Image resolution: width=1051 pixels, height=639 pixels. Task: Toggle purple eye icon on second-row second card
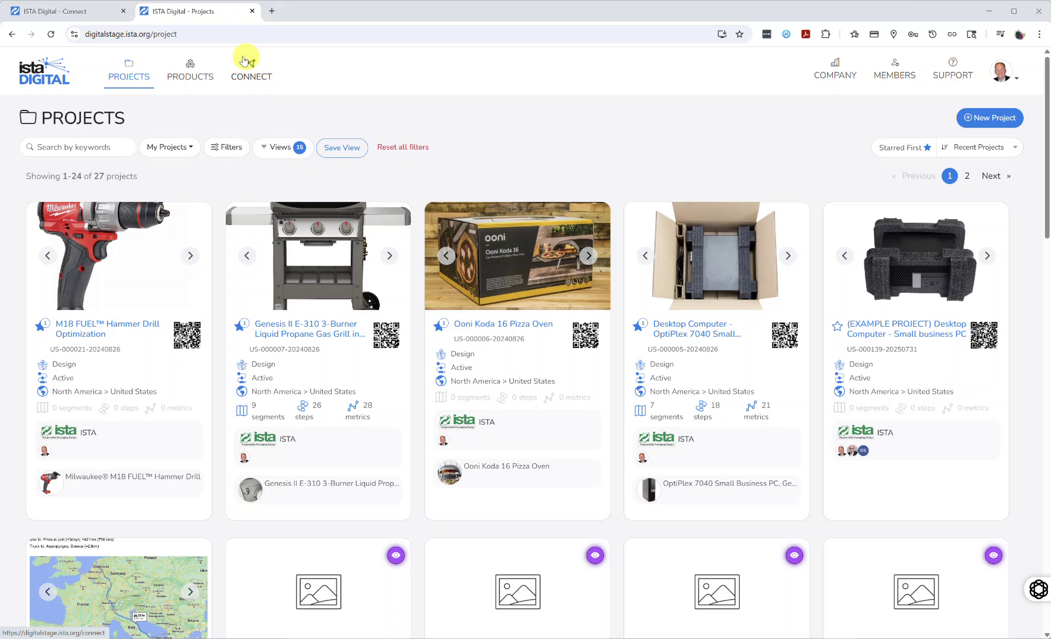396,555
